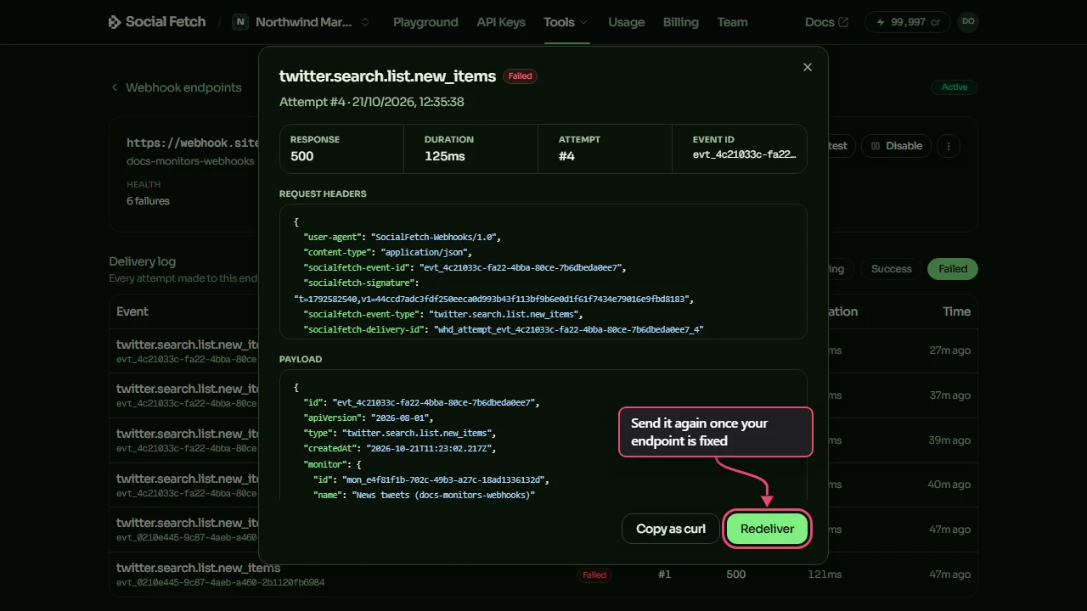
Task: Click the apiVersion line in payload
Action: [x=368, y=418]
